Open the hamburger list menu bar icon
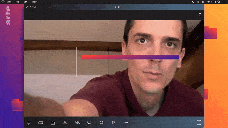 (x=224, y=2)
